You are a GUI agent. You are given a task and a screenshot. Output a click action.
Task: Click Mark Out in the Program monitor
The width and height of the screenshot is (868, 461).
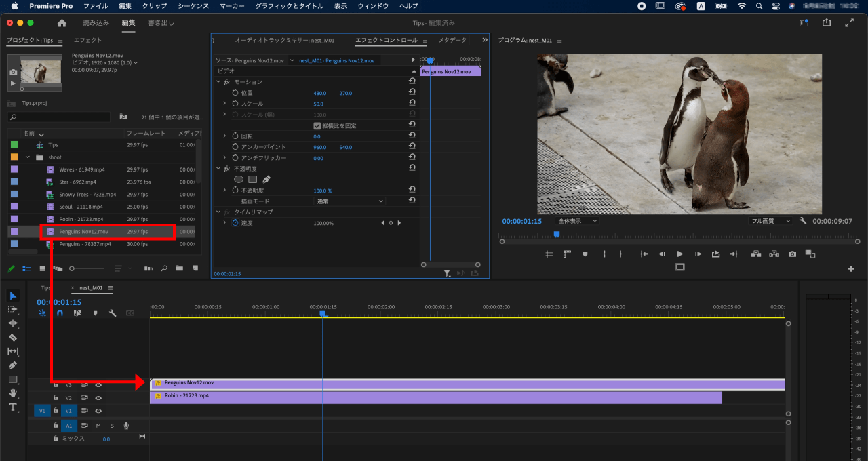620,254
